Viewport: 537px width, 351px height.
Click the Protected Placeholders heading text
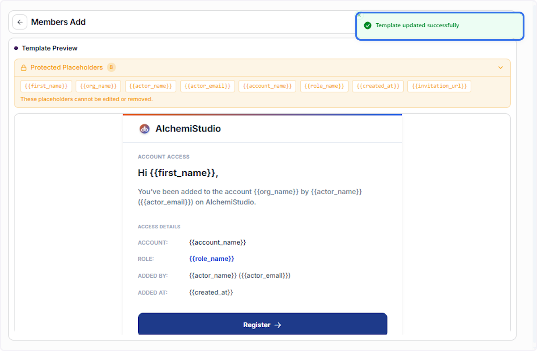point(67,68)
